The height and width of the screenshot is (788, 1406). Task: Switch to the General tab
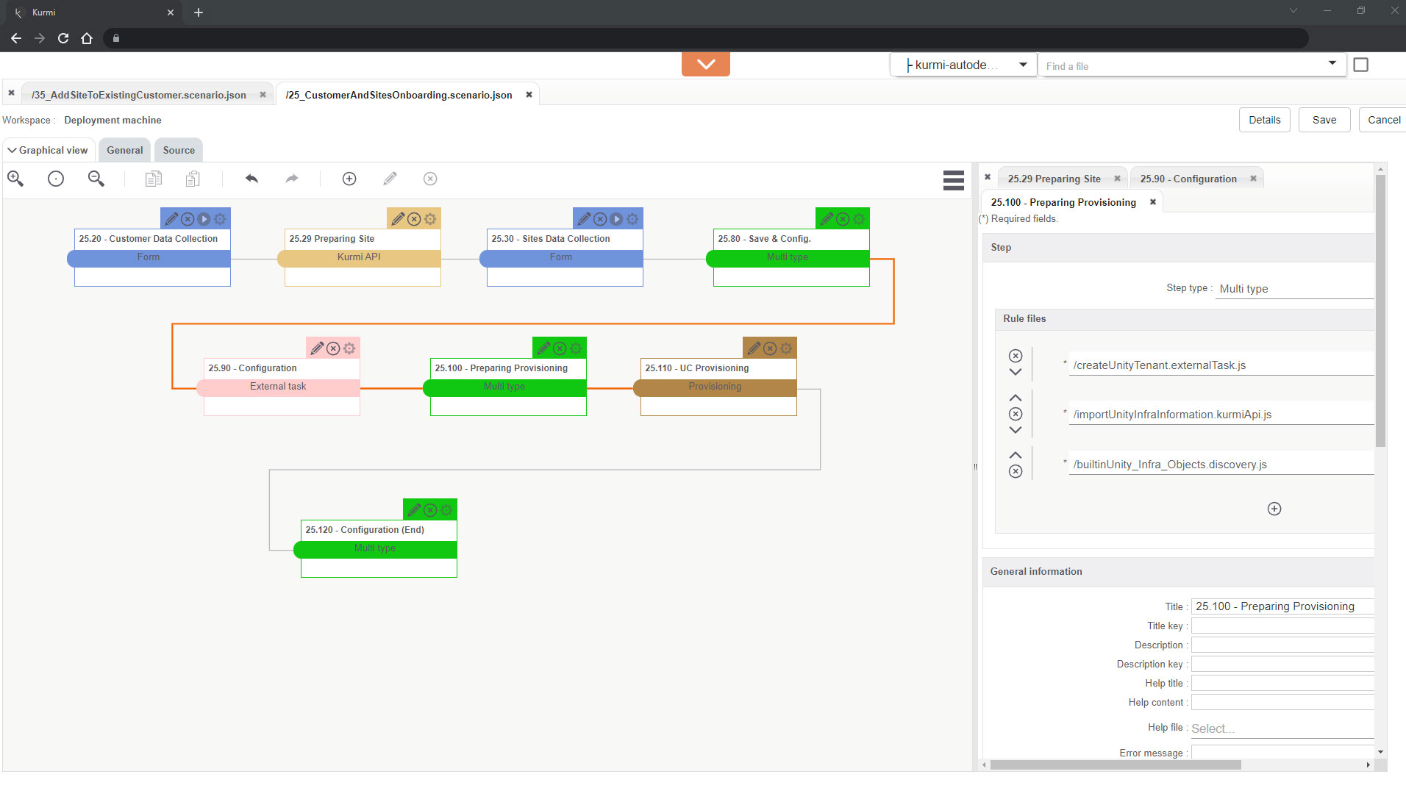(x=124, y=150)
